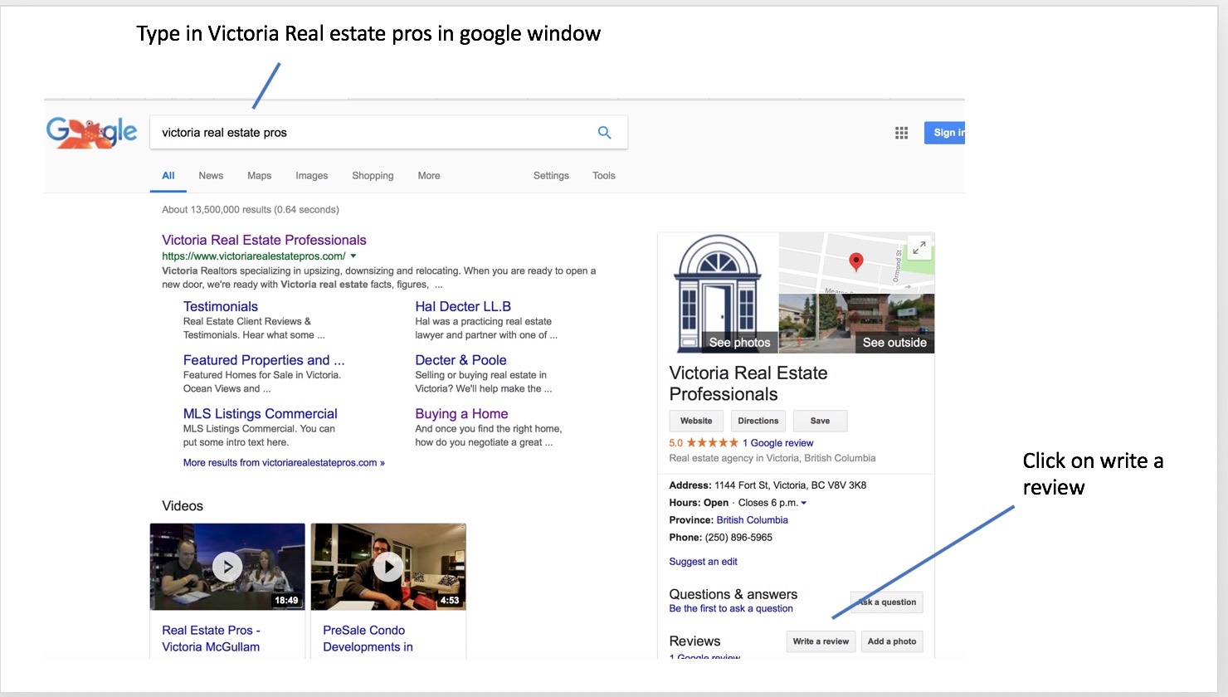Open the five-star rating stars
This screenshot has width=1228, height=697.
click(x=712, y=443)
